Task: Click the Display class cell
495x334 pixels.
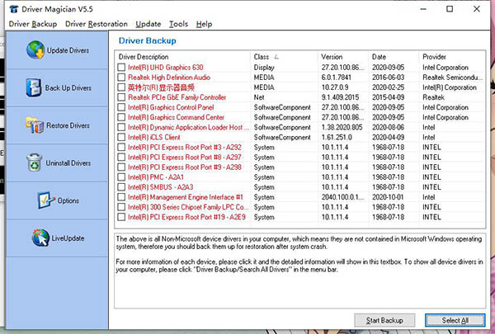Action: [264, 68]
